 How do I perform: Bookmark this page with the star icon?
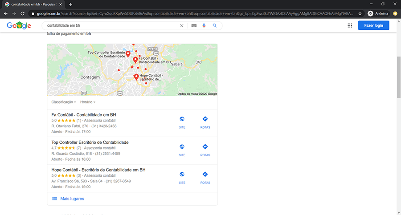point(360,13)
